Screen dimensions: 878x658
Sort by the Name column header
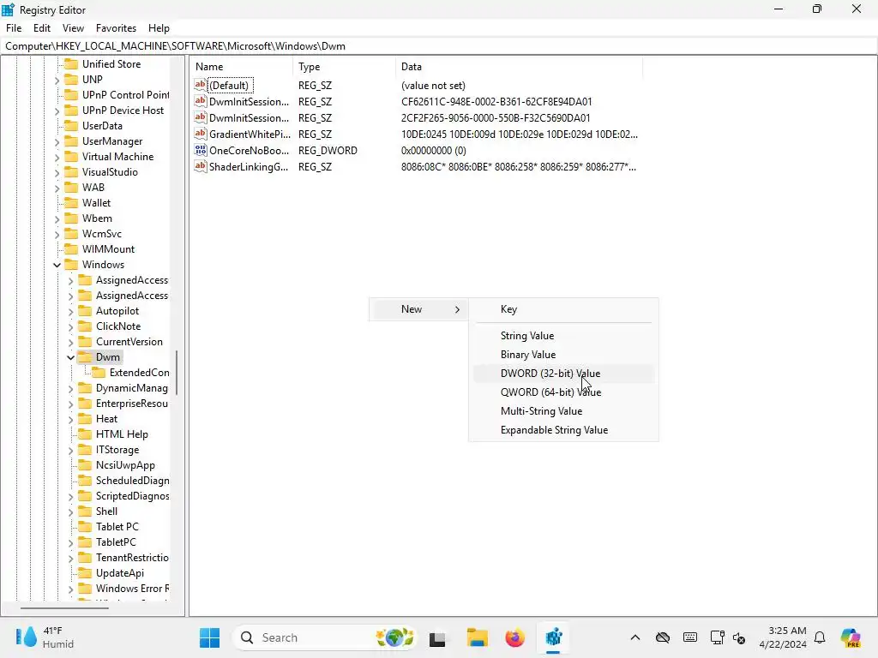[x=241, y=67]
